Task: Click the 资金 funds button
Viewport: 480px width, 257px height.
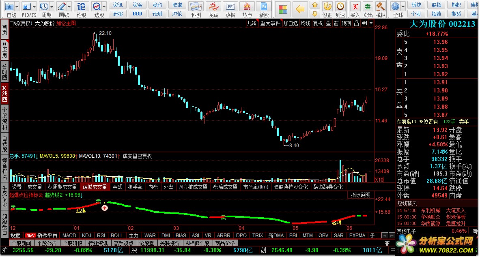Action: pyautogui.click(x=138, y=5)
